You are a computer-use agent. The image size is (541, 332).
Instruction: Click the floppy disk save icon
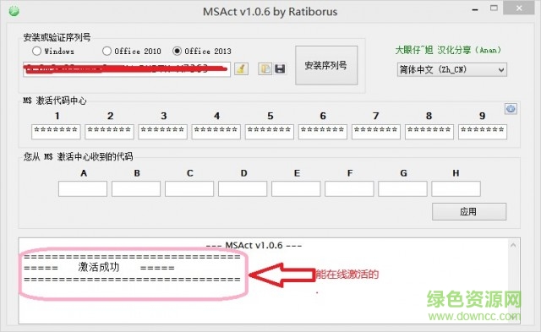click(x=280, y=68)
